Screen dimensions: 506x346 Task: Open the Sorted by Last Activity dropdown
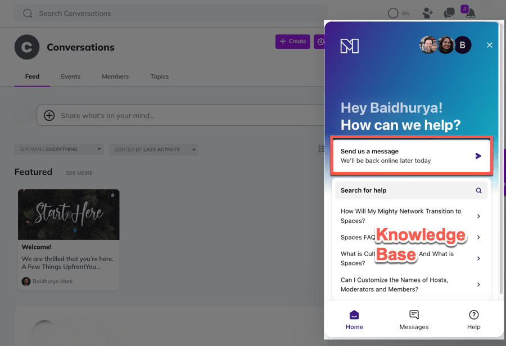(153, 149)
